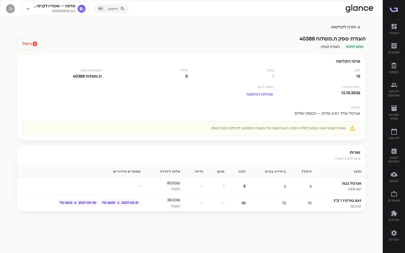405x253 pixels.
Task: Click the ביטול cancel button
Action: click(x=31, y=44)
